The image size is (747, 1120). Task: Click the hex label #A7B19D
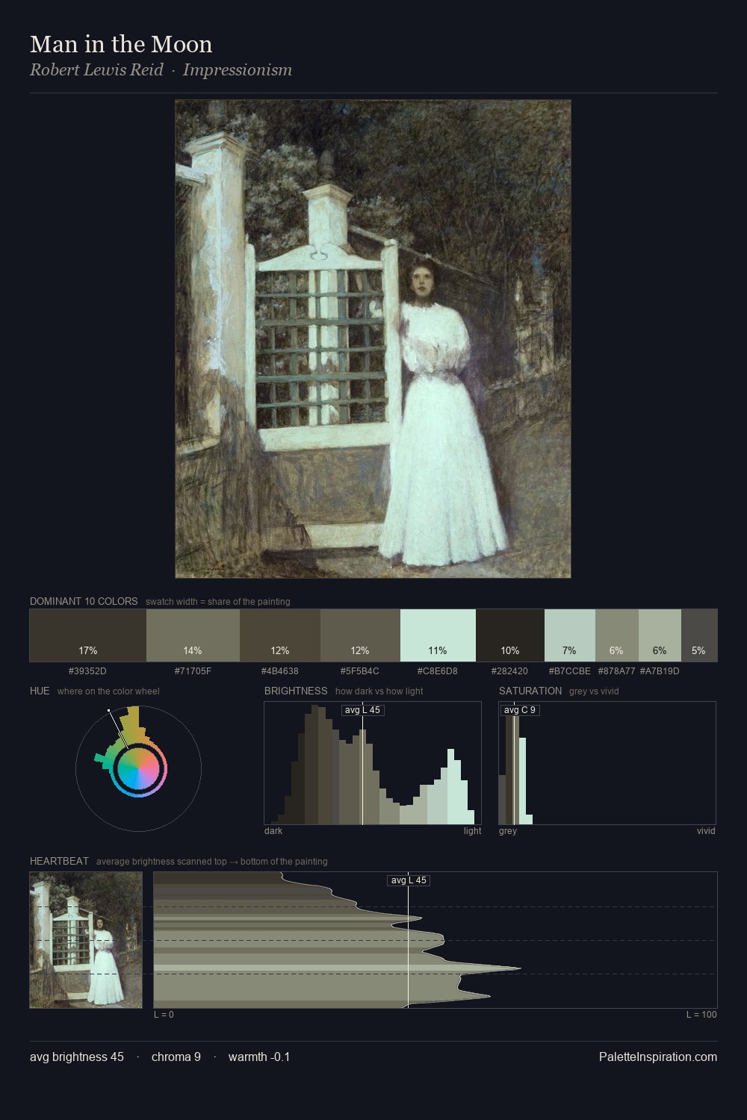pos(660,671)
